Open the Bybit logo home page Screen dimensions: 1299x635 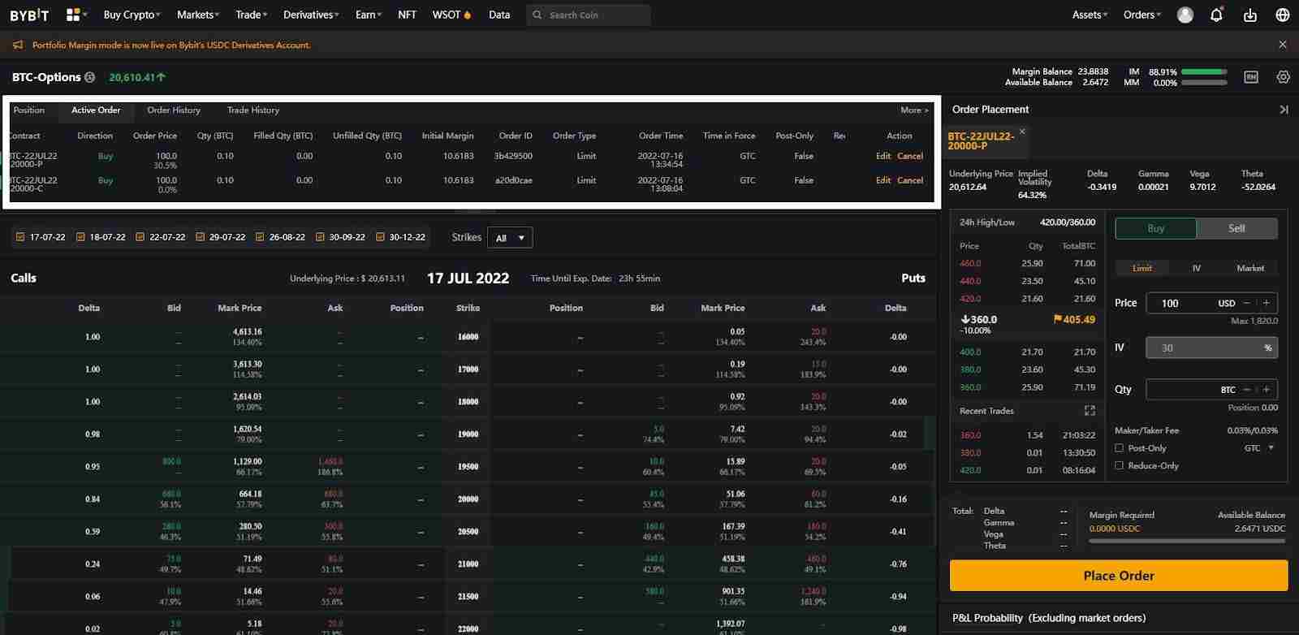29,15
